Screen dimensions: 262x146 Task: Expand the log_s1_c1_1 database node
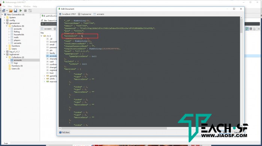(x=4, y=51)
